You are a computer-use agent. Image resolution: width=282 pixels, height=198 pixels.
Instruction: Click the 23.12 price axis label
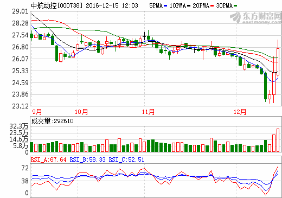[x=21, y=106]
